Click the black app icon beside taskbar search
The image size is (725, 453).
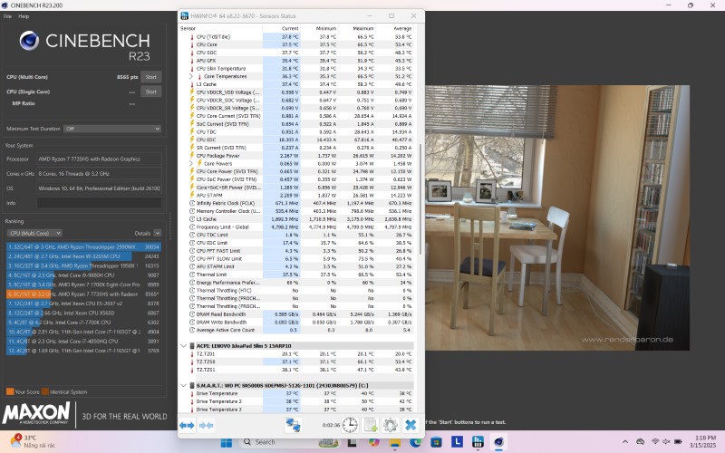pyautogui.click(x=352, y=442)
